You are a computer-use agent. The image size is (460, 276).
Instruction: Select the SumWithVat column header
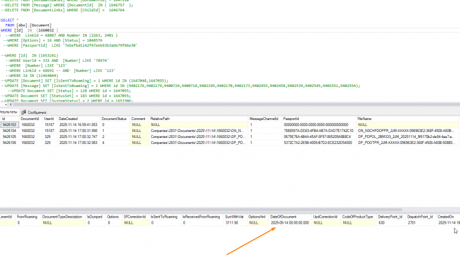click(x=235, y=217)
